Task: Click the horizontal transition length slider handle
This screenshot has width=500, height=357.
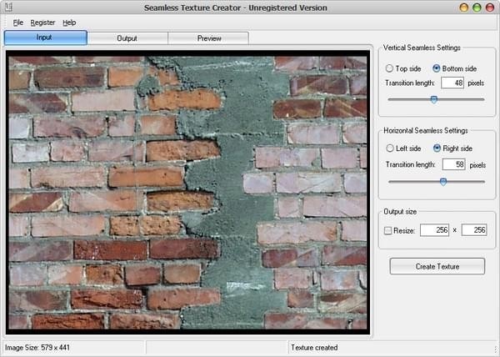Action: point(442,180)
